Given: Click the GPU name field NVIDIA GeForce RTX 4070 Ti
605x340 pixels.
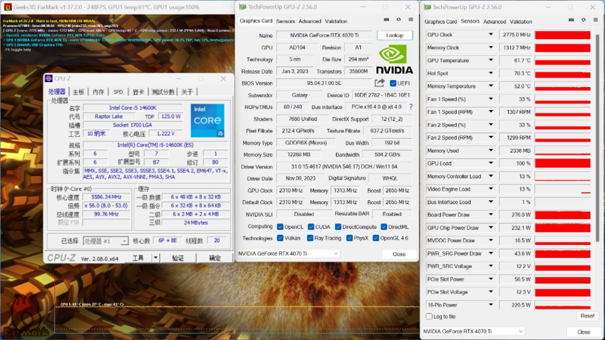Looking at the screenshot, I should [x=324, y=35].
